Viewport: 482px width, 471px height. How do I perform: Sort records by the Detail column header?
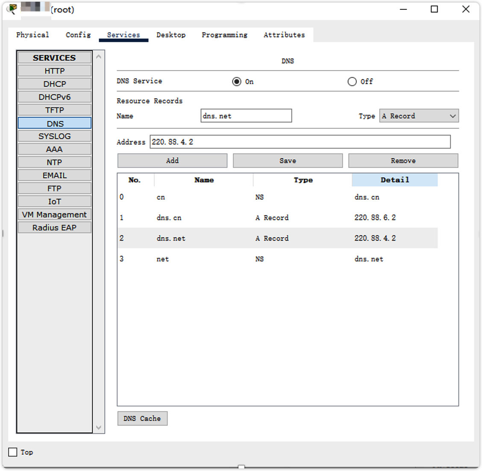(x=394, y=180)
